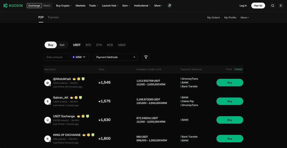Expand the Earn menu

tap(126, 6)
